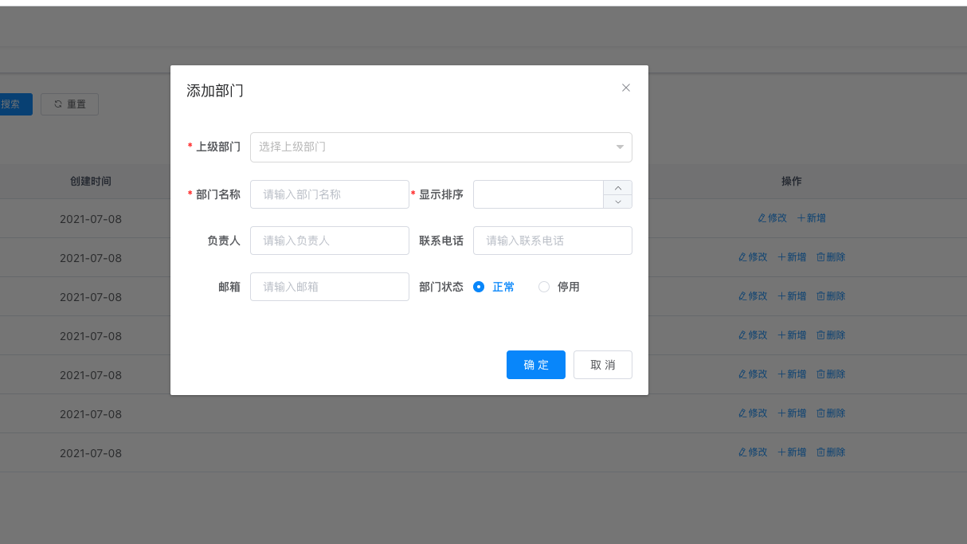Confirm with the 确定 button
Image resolution: width=967 pixels, height=544 pixels.
tap(536, 365)
